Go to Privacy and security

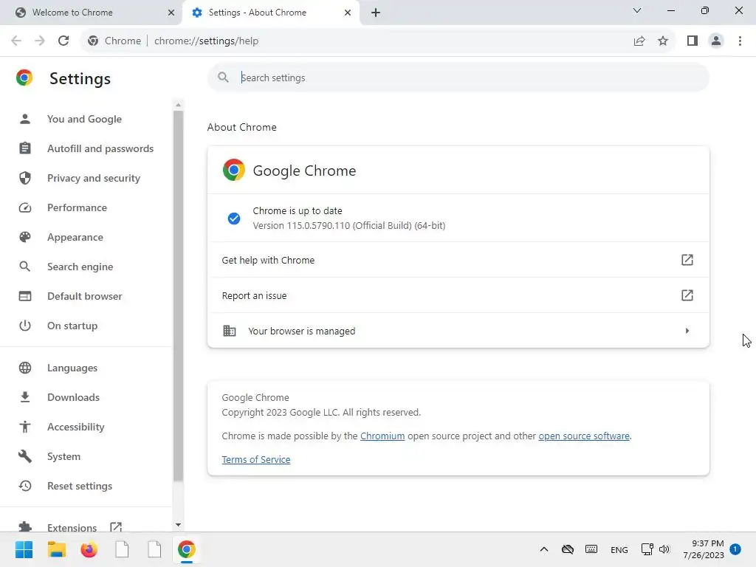click(94, 178)
